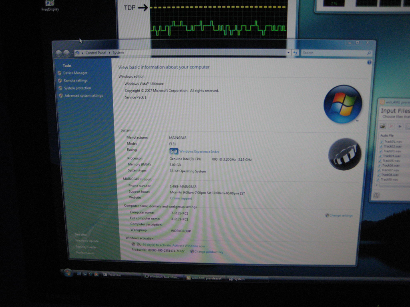Switch to FreakOut taskbar button
The width and height of the screenshot is (410, 307).
pyautogui.click(x=121, y=275)
